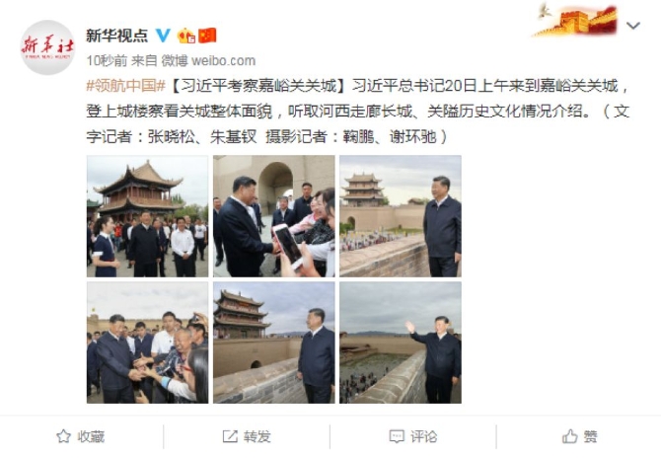
Task: Open top-right photo of man beside brick wall
Action: (401, 216)
